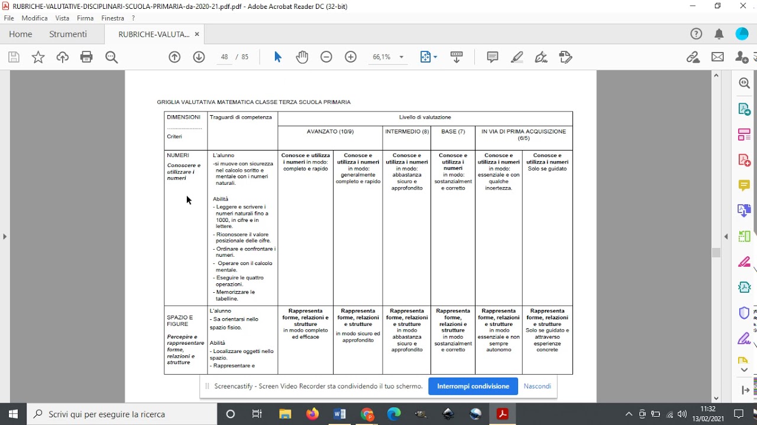Click the page number field showing 48

[x=224, y=57]
